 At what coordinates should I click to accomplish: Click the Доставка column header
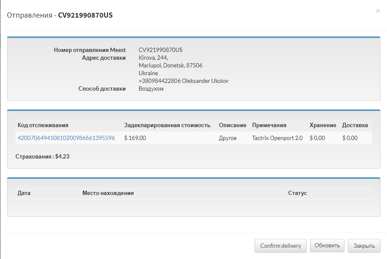click(x=355, y=125)
